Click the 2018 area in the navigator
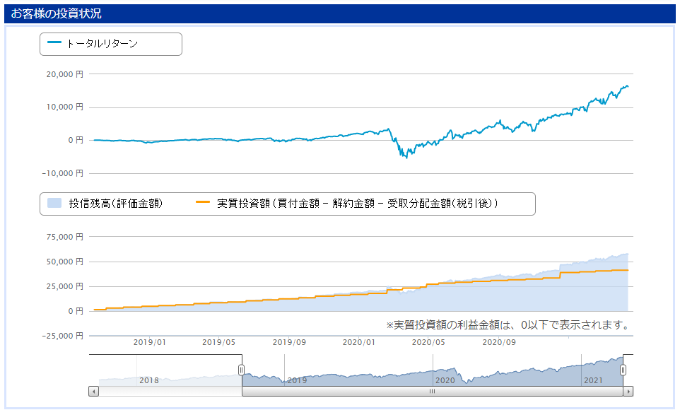Image resolution: width=680 pixels, height=410 pixels. click(x=148, y=380)
